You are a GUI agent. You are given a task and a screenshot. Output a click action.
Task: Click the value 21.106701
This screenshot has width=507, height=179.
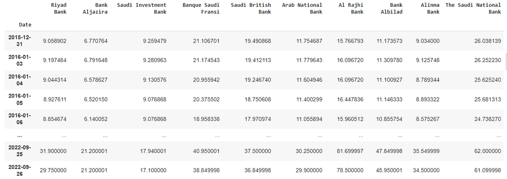207,41
